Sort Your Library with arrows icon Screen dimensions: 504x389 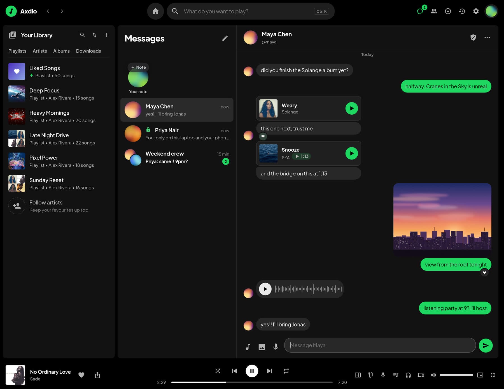pyautogui.click(x=94, y=35)
